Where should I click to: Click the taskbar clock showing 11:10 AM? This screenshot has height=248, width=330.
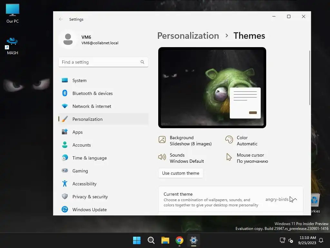[x=307, y=240]
